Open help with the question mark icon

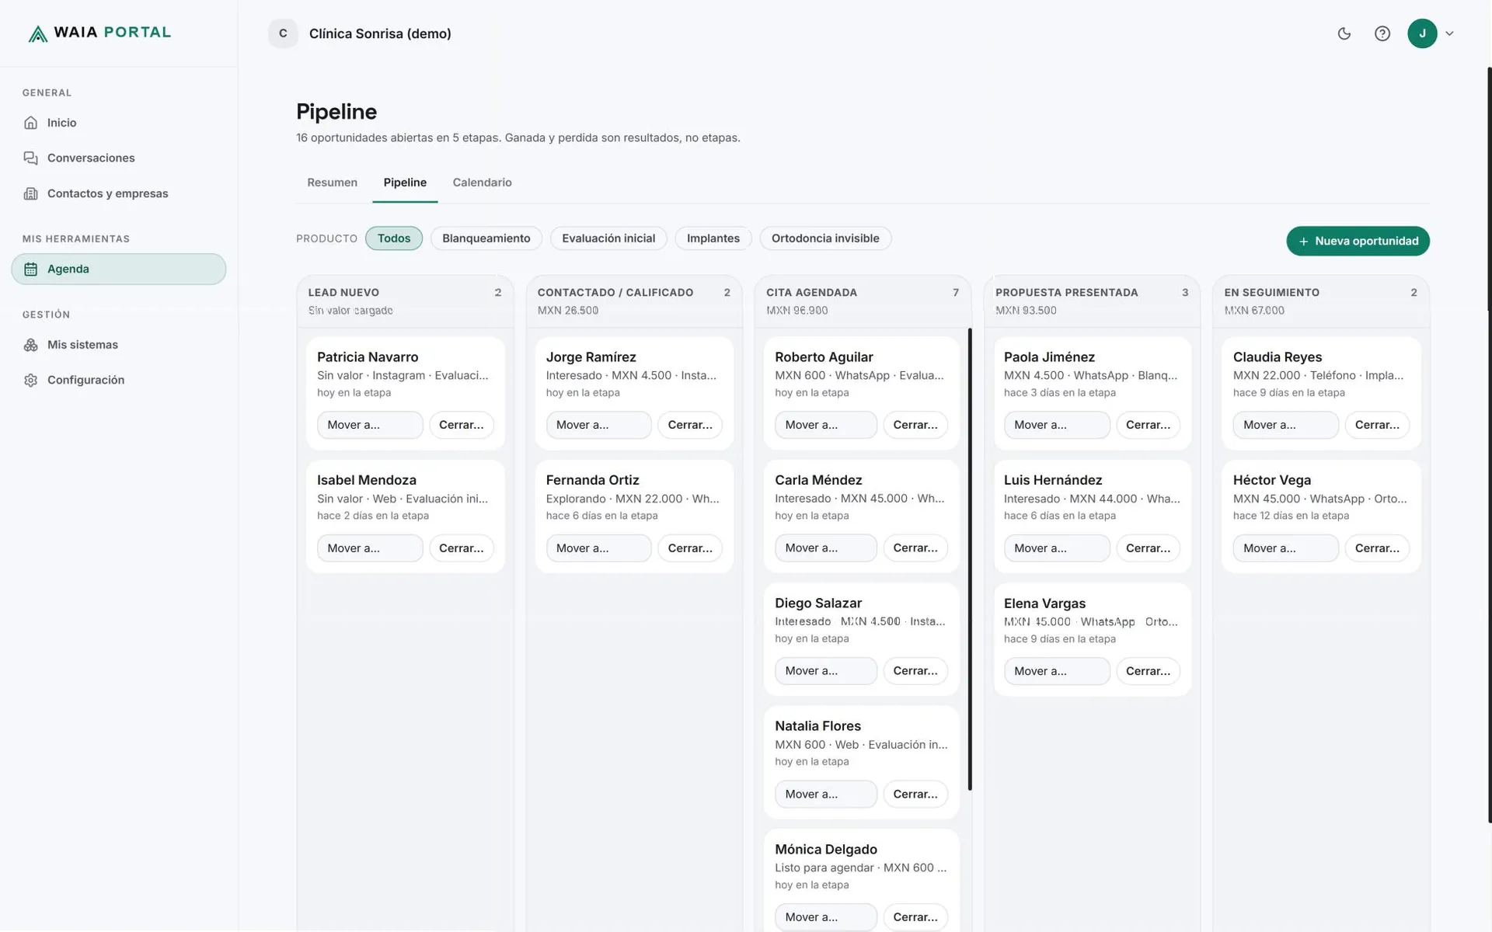tap(1382, 33)
